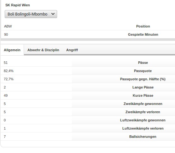The image size is (175, 153).
Task: Click the Zweikämpfe gewonnen label
Action: 143,104
